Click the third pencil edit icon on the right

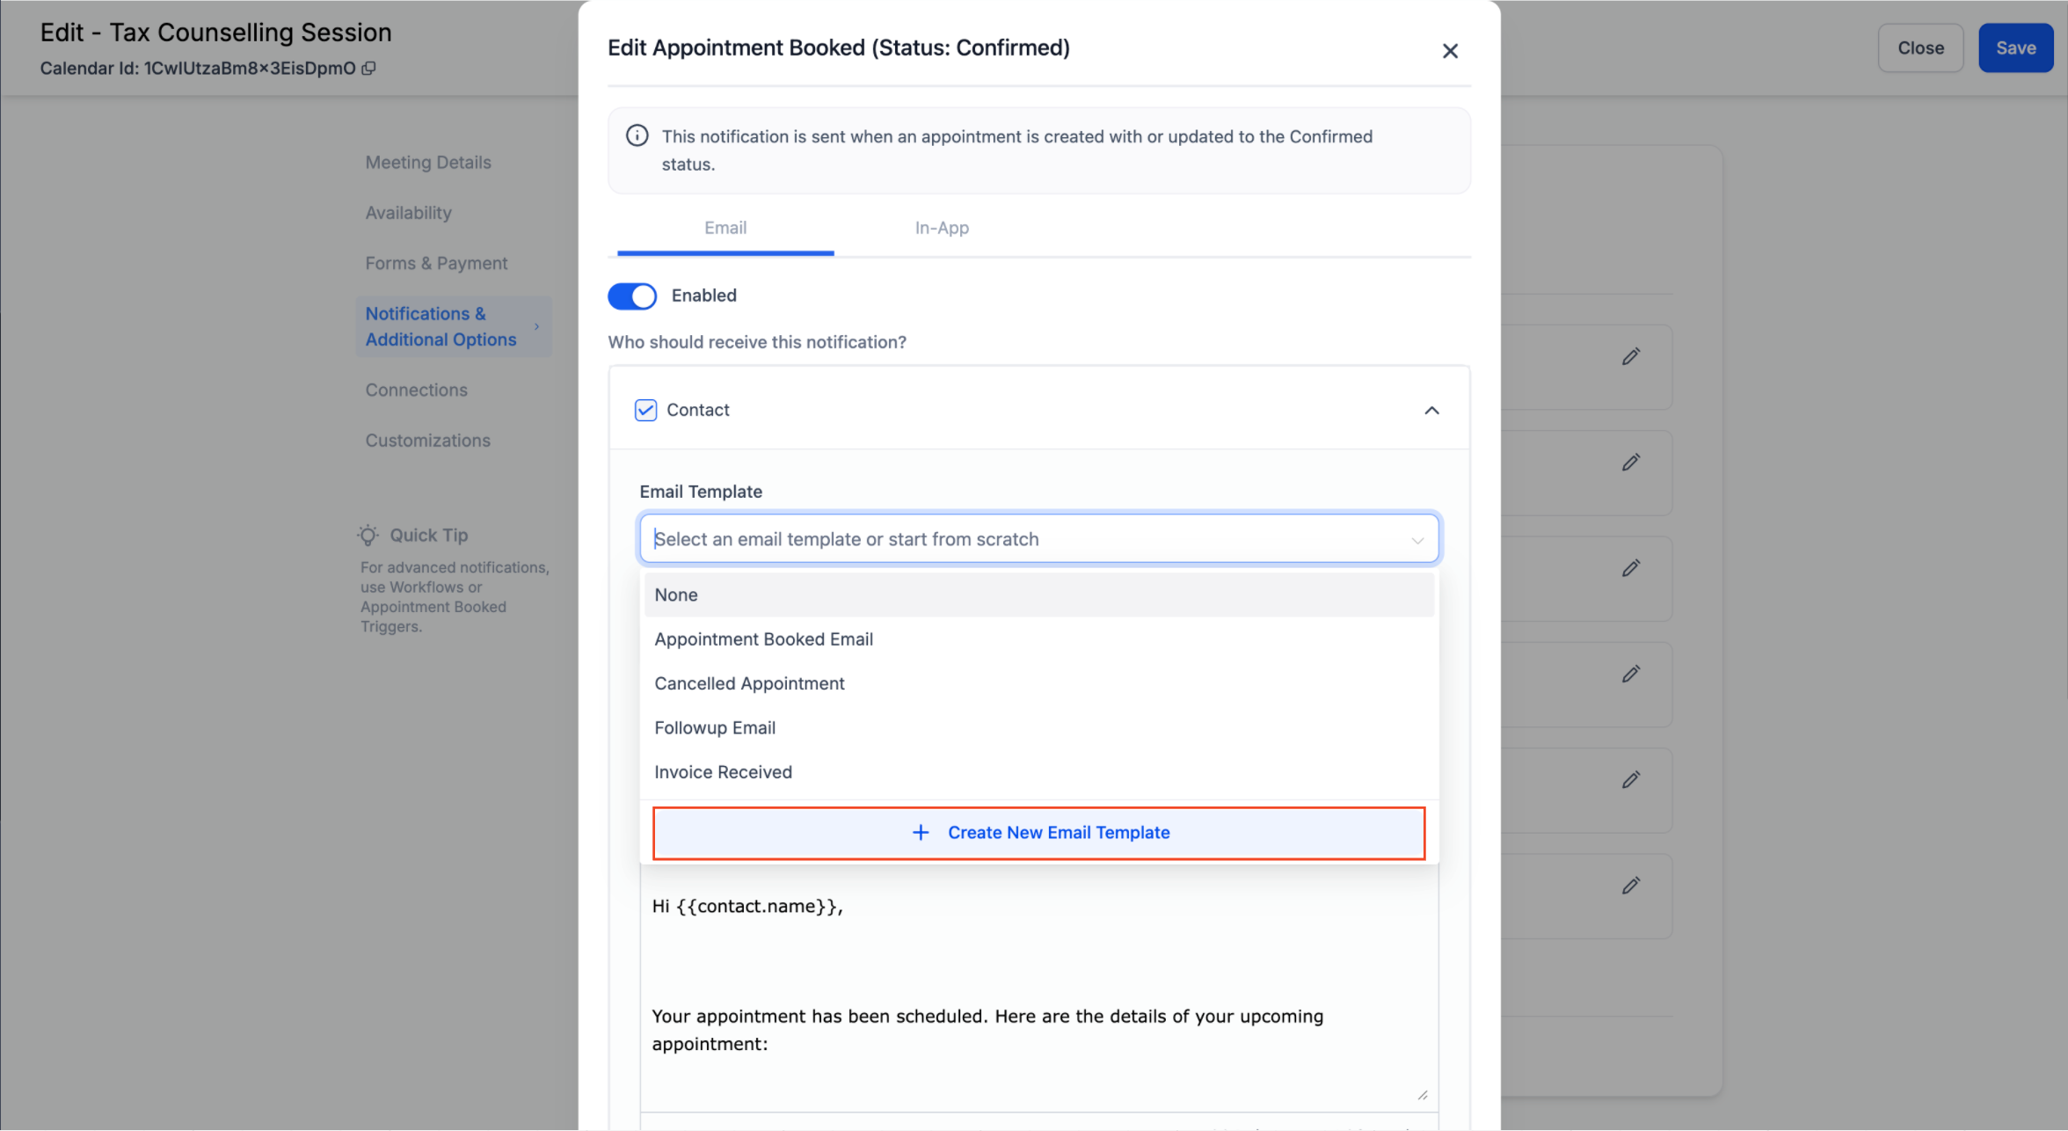[x=1630, y=569]
